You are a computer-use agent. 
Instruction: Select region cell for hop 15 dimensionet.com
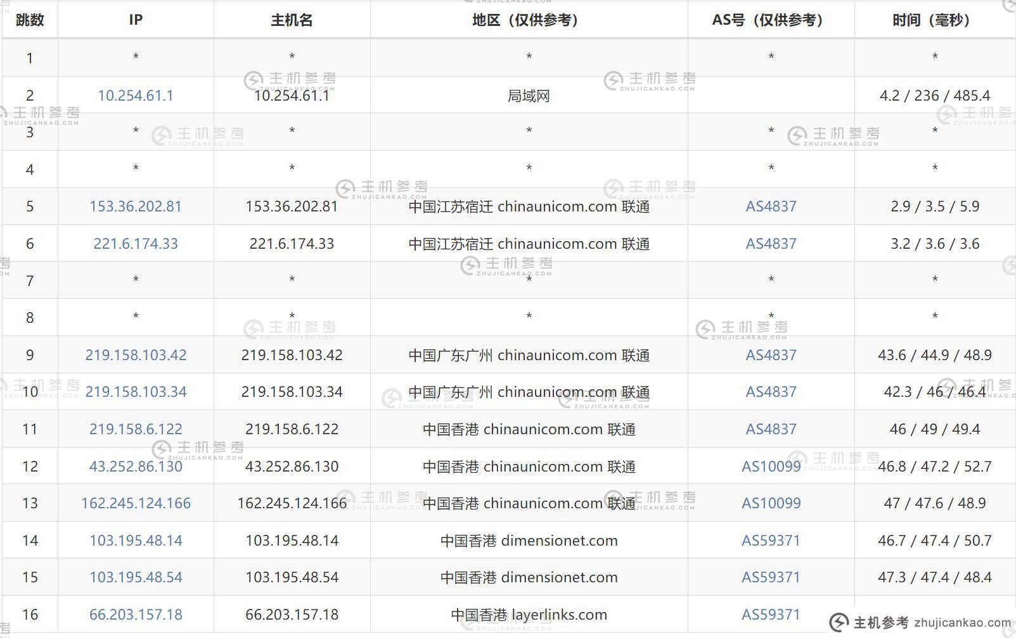529,577
